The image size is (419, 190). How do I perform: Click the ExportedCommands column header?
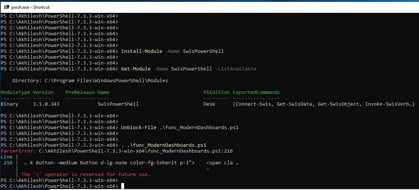(x=256, y=92)
